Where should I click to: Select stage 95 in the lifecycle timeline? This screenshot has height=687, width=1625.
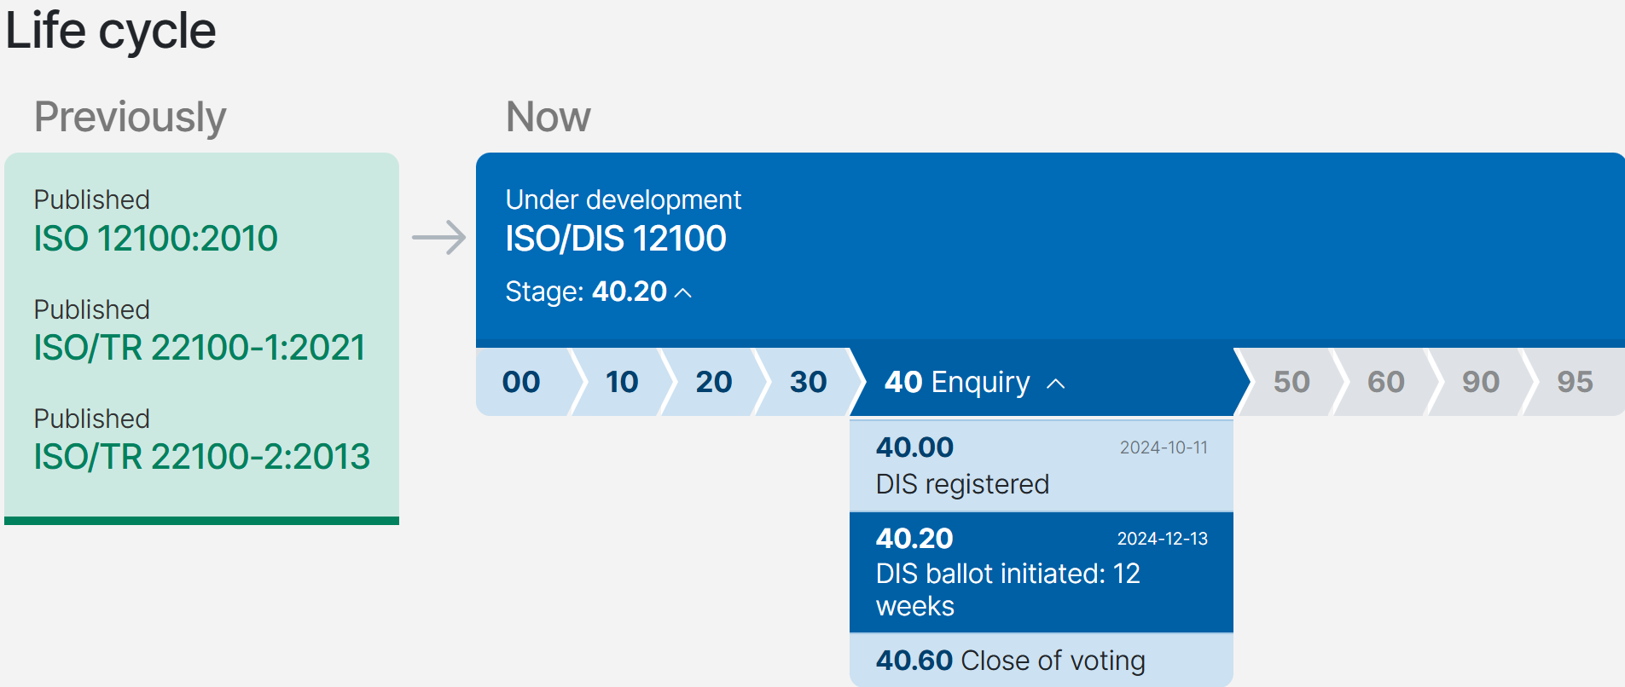pos(1572,382)
